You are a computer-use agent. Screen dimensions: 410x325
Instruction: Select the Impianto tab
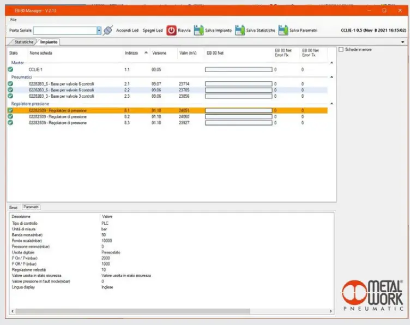pos(49,42)
